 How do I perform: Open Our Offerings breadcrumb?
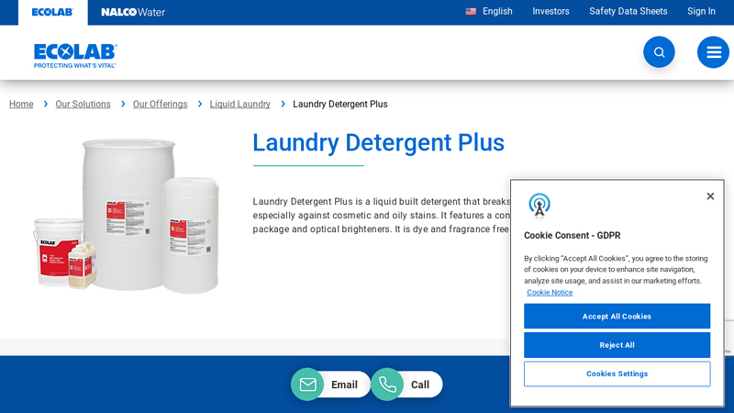[x=160, y=104]
